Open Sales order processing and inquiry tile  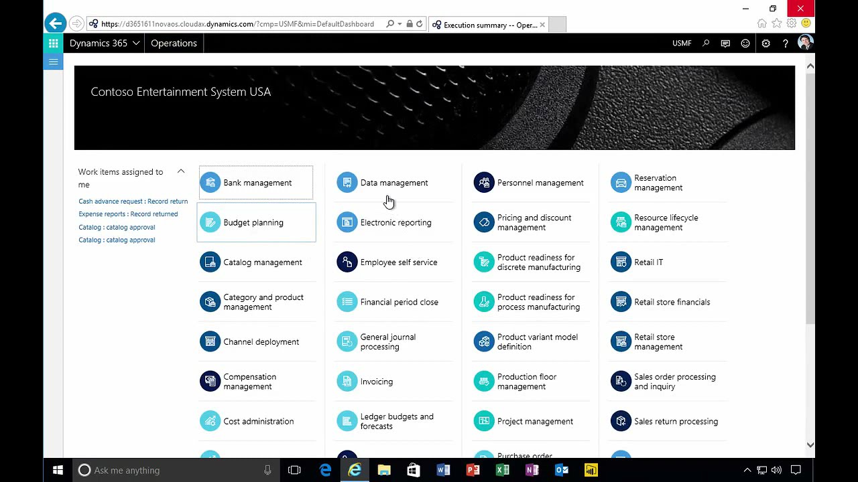click(x=668, y=382)
